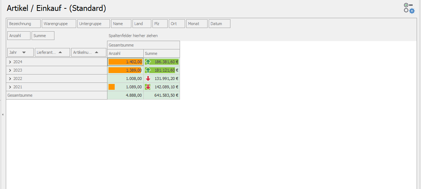
Task: Select the 4.888,00 total Anzahl cell
Action: [125, 95]
